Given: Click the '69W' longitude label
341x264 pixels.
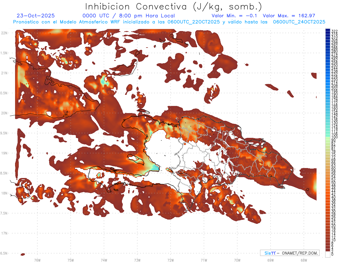Looking at the screenshot, I should [270, 260].
